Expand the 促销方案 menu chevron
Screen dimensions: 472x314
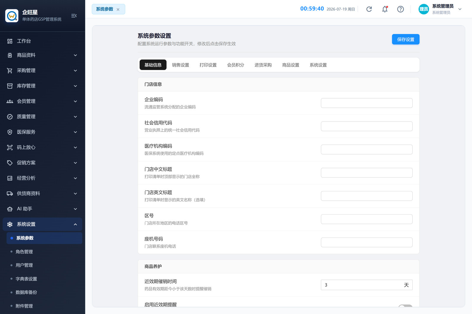[x=75, y=163]
